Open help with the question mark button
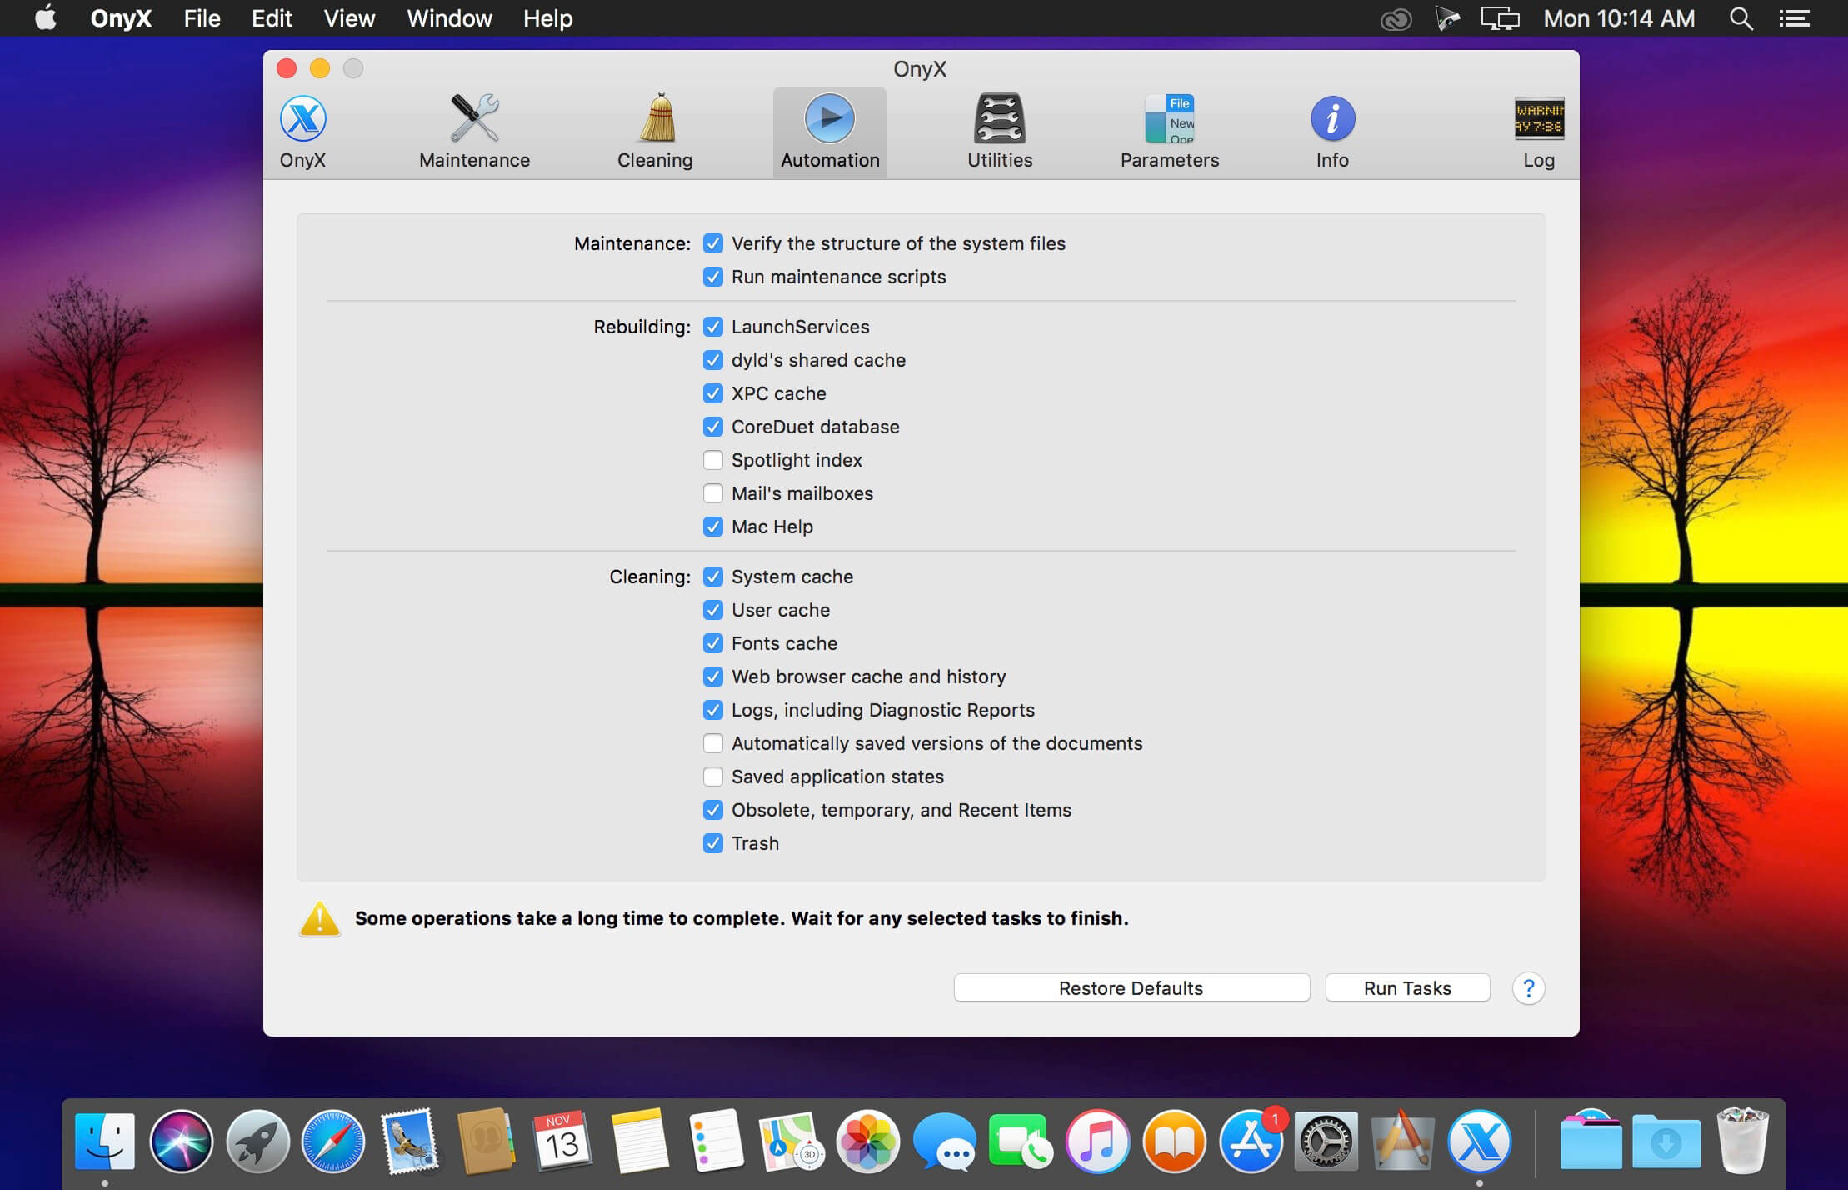The height and width of the screenshot is (1190, 1848). pos(1528,988)
